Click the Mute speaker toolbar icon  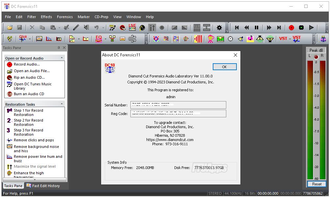(86, 28)
